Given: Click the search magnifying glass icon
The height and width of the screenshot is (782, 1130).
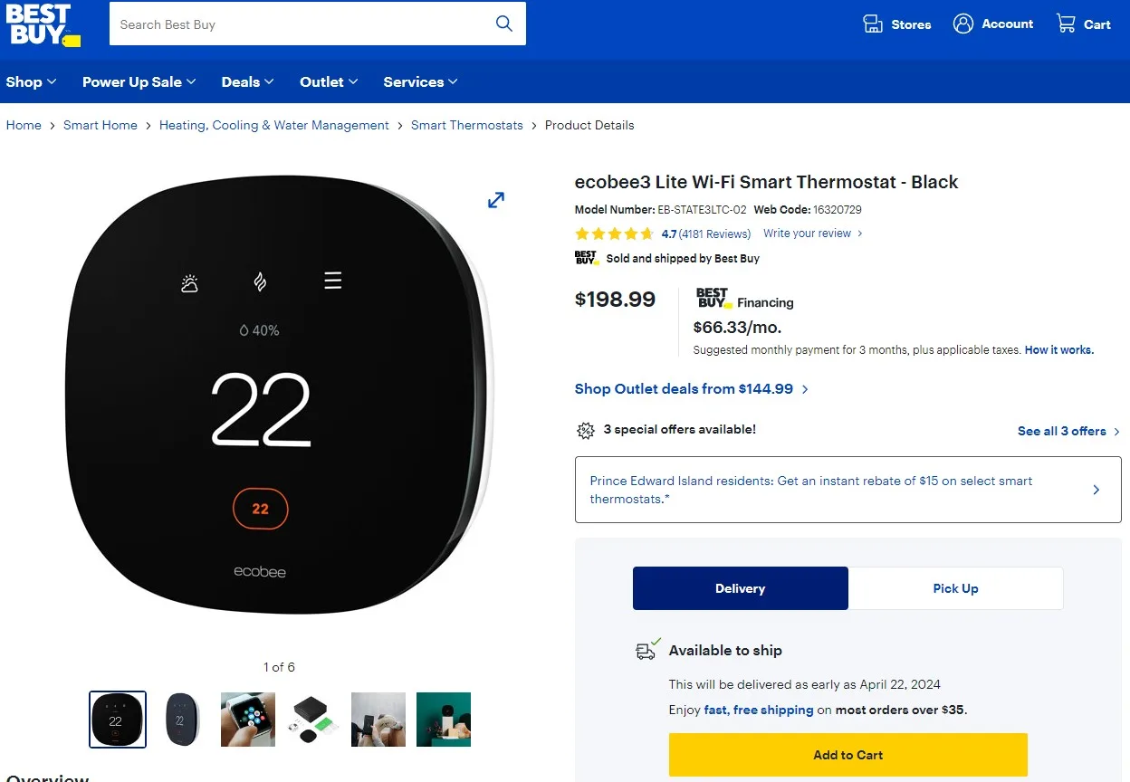Looking at the screenshot, I should 504,24.
